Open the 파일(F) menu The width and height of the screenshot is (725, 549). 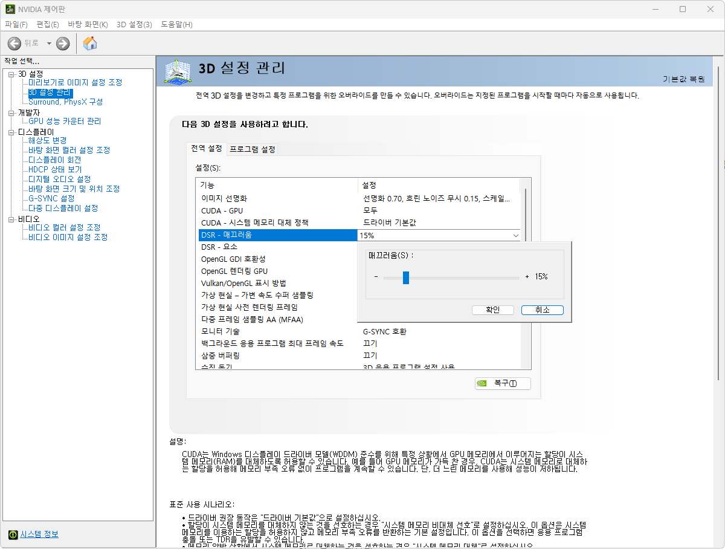(16, 24)
